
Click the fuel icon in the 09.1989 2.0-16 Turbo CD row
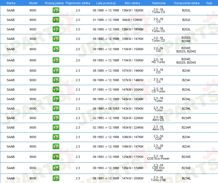pyautogui.click(x=56, y=29)
